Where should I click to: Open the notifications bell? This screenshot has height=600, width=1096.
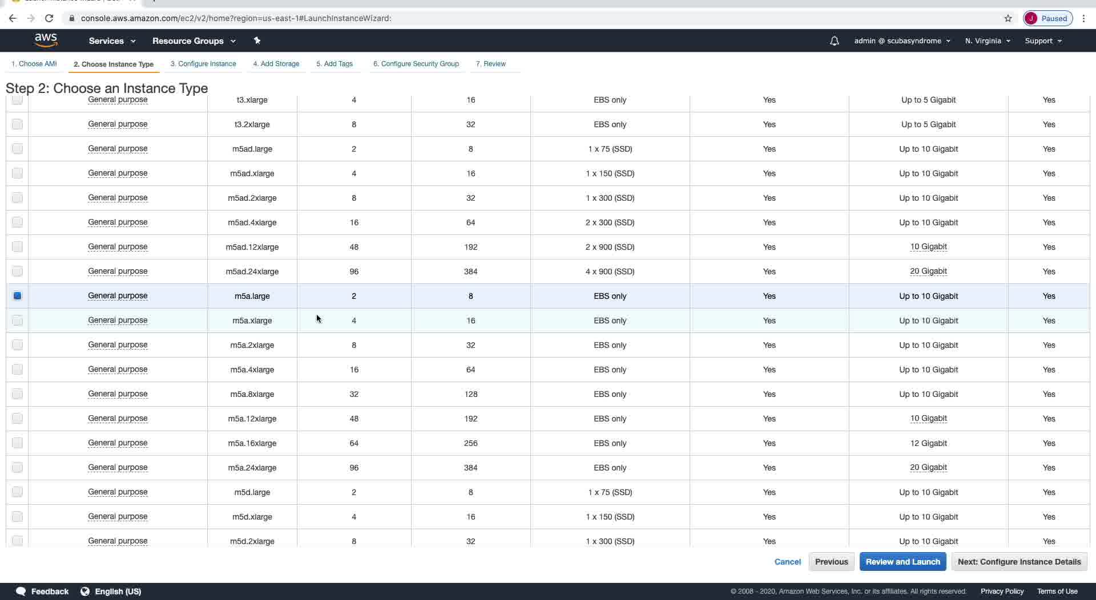click(834, 41)
